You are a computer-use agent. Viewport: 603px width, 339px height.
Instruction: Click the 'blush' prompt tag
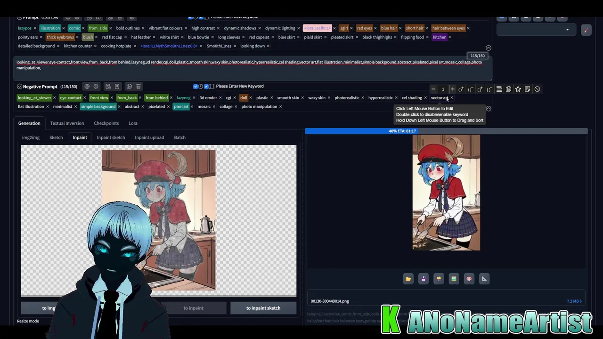88,37
